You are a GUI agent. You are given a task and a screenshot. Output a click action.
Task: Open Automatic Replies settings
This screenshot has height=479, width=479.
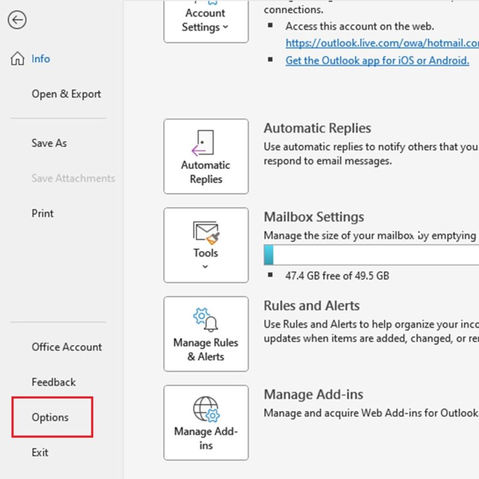tap(206, 156)
